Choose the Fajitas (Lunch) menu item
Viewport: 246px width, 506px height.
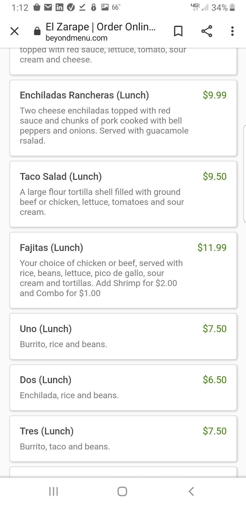[51, 248]
